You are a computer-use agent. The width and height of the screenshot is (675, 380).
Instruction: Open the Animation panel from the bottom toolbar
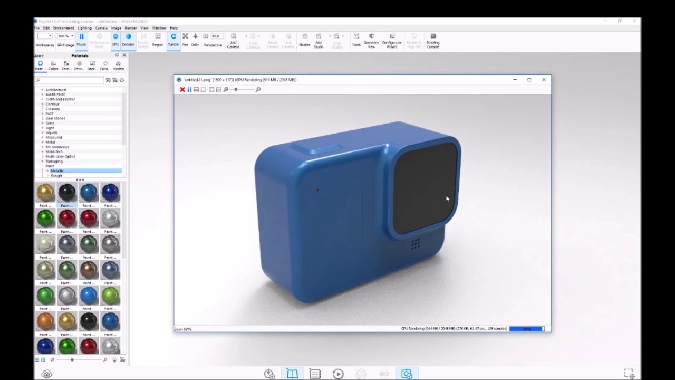point(338,374)
